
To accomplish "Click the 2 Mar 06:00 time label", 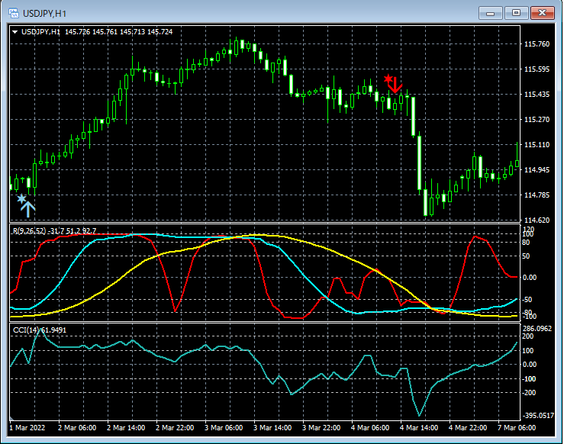I will (x=77, y=428).
